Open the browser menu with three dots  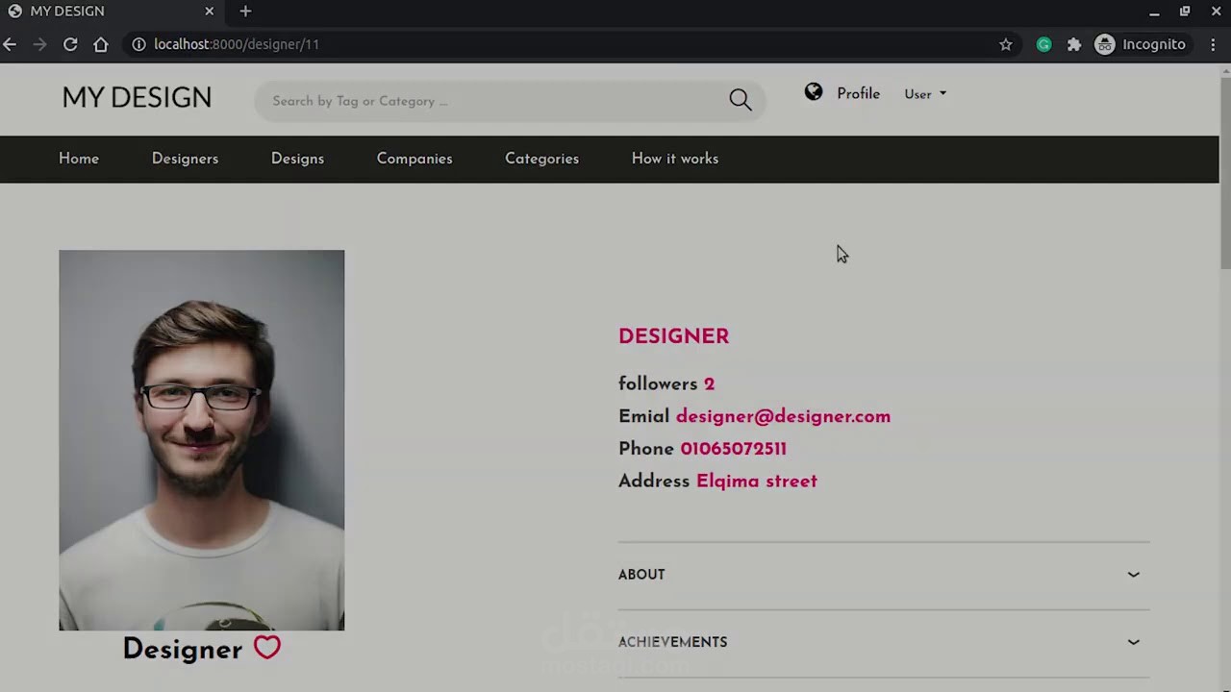pyautogui.click(x=1213, y=44)
